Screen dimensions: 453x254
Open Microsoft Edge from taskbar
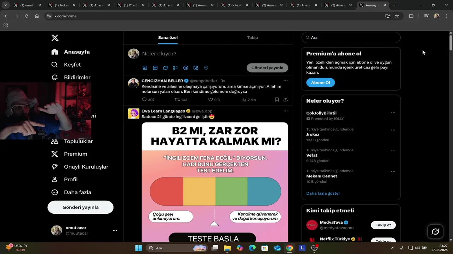tap(252, 248)
